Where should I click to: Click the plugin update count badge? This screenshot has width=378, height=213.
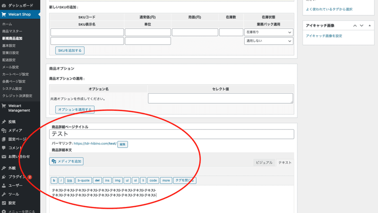(x=30, y=177)
